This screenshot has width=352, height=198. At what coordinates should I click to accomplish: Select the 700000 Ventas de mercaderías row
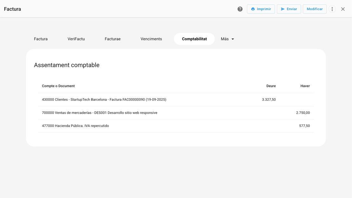100,113
